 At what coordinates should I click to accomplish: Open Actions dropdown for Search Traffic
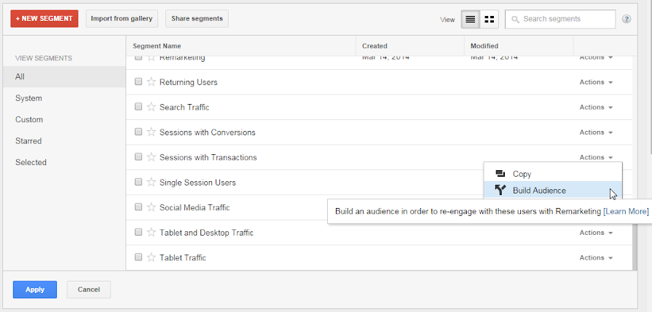(x=596, y=108)
